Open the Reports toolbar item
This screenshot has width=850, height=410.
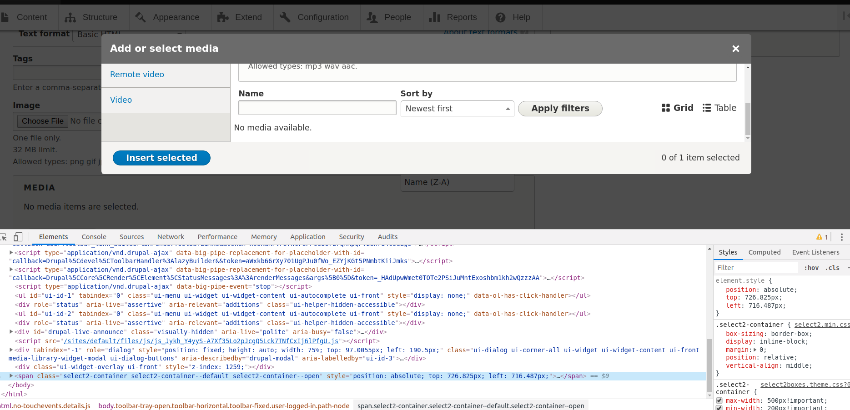click(453, 17)
